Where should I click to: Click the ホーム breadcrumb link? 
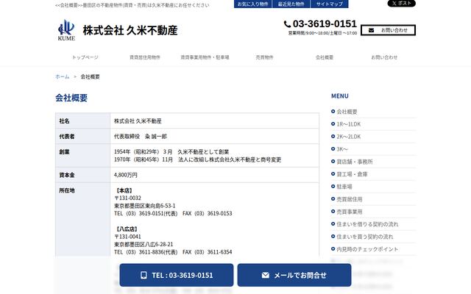pos(62,76)
